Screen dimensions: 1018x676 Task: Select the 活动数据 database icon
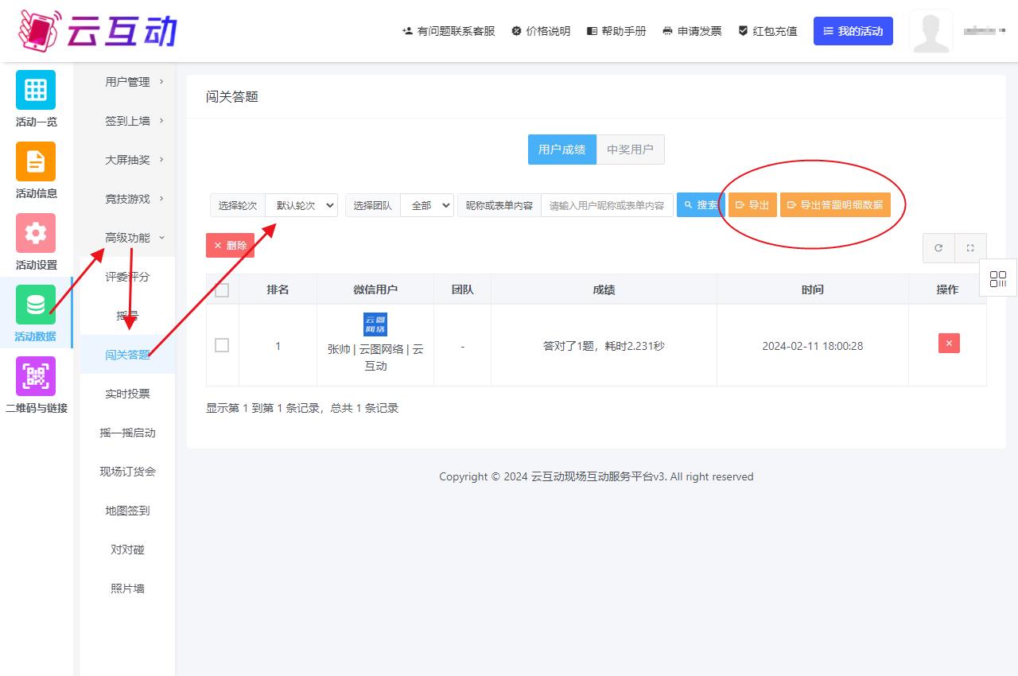(x=36, y=305)
